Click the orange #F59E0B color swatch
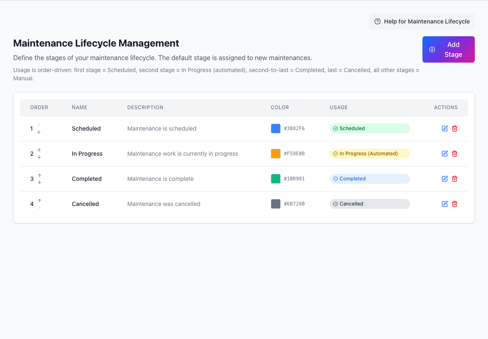 (276, 154)
